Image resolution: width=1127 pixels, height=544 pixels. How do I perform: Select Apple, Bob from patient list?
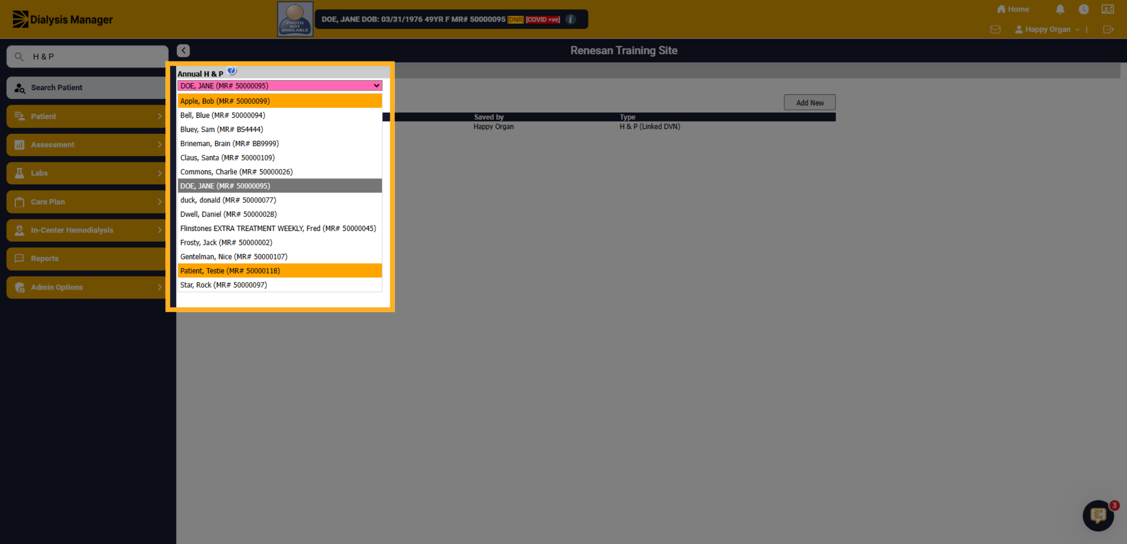point(280,101)
